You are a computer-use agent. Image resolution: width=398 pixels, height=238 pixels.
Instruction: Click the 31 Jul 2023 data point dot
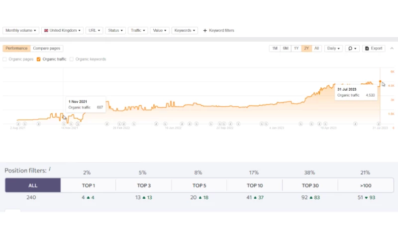point(381,81)
